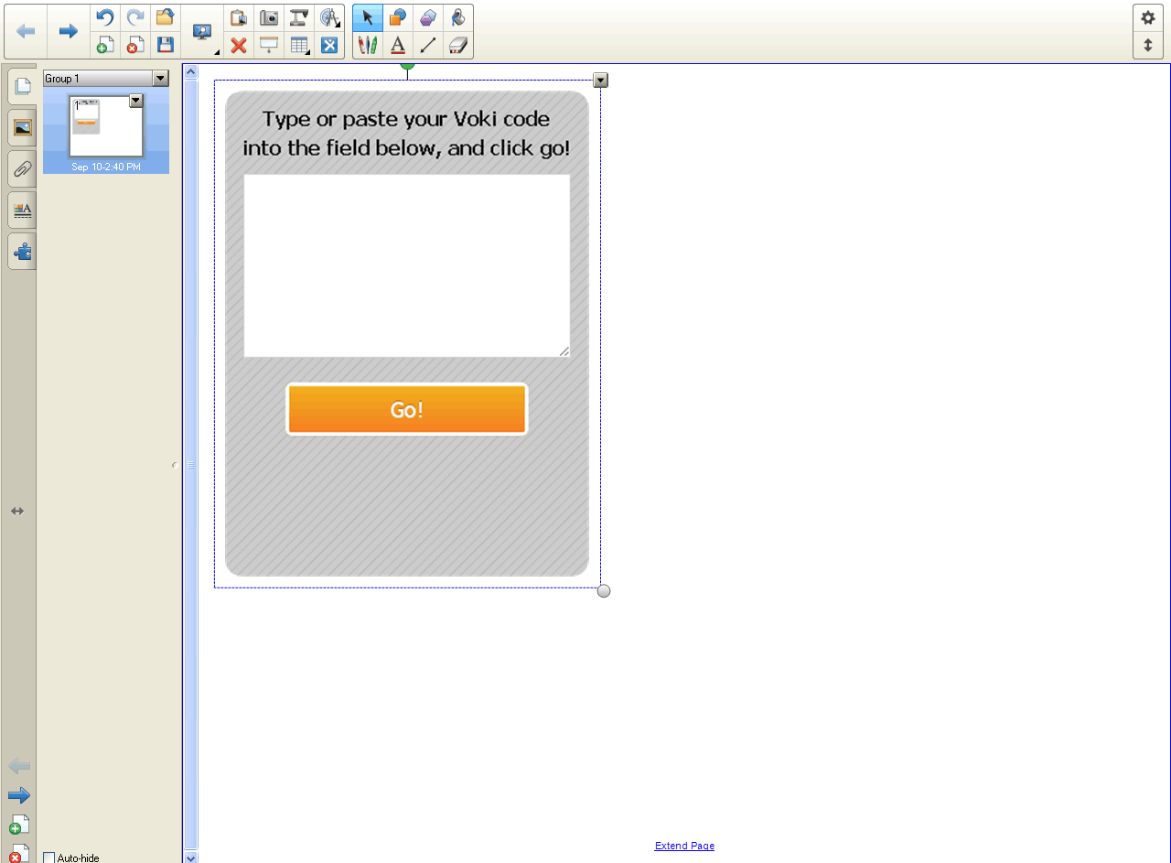Open the Attachments paperclip tab
The image size is (1171, 863).
pos(20,168)
